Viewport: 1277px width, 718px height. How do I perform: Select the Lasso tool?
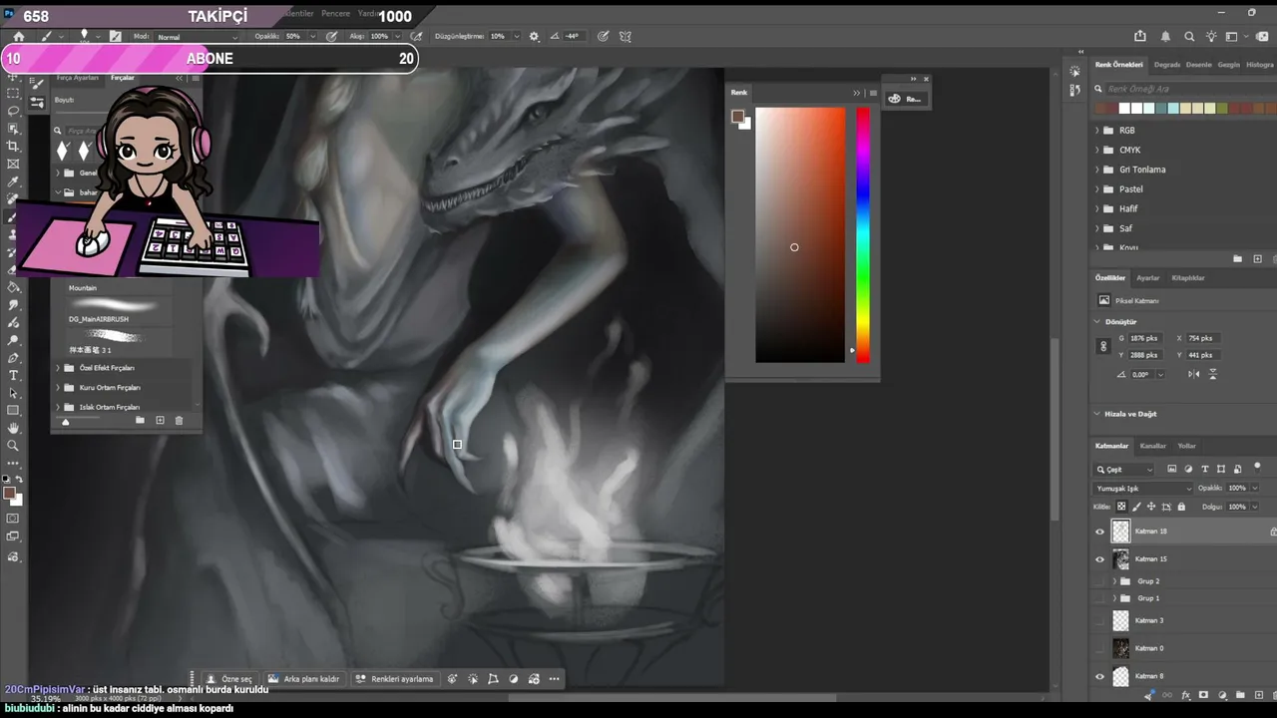click(14, 111)
